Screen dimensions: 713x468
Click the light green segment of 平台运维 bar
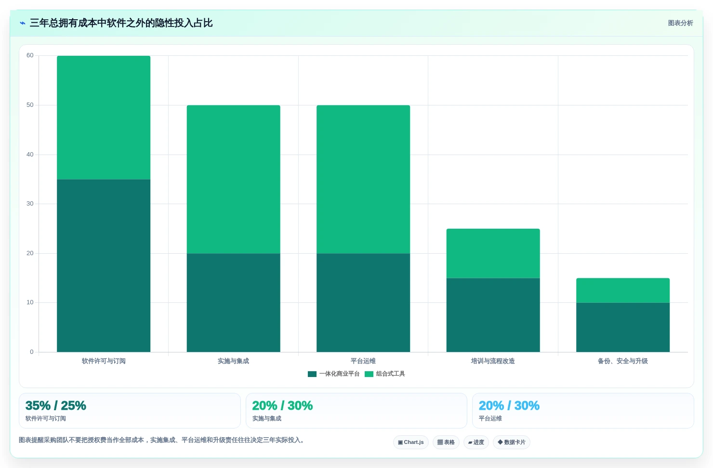tap(363, 179)
